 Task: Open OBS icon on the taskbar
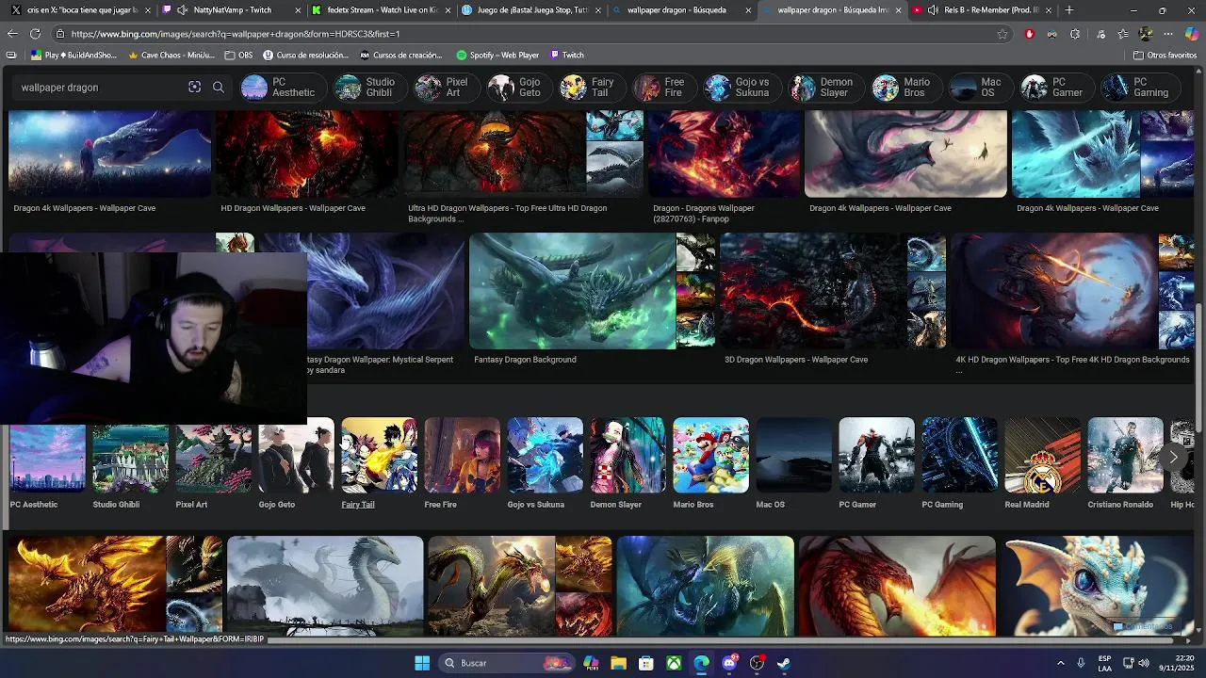(757, 663)
